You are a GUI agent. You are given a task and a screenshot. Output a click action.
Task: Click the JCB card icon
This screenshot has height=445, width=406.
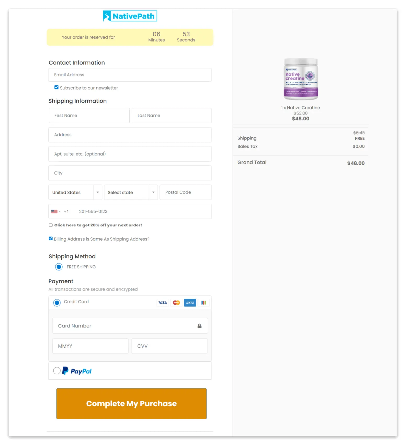(204, 303)
